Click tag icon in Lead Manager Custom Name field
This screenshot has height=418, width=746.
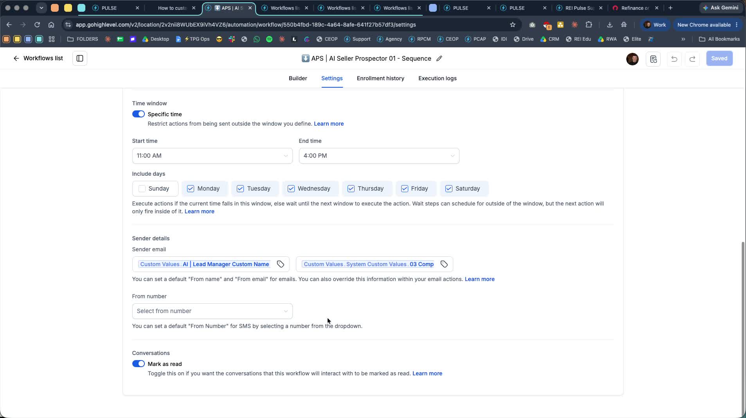[x=281, y=264]
